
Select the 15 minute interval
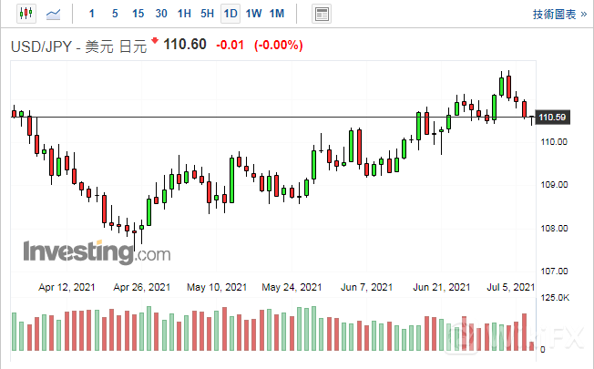[138, 14]
